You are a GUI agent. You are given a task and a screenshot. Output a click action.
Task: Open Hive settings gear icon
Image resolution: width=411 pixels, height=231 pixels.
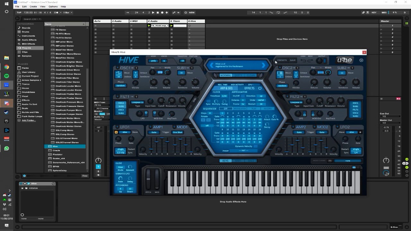pyautogui.click(x=361, y=60)
